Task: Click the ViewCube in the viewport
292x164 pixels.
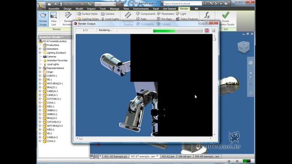Action: click(243, 47)
